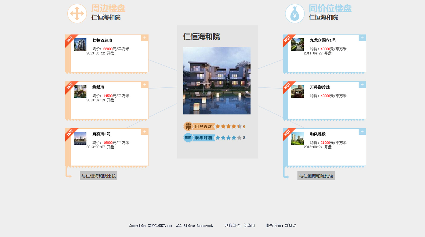
Task: Click the orange user rating stars
Action: pyautogui.click(x=228, y=126)
